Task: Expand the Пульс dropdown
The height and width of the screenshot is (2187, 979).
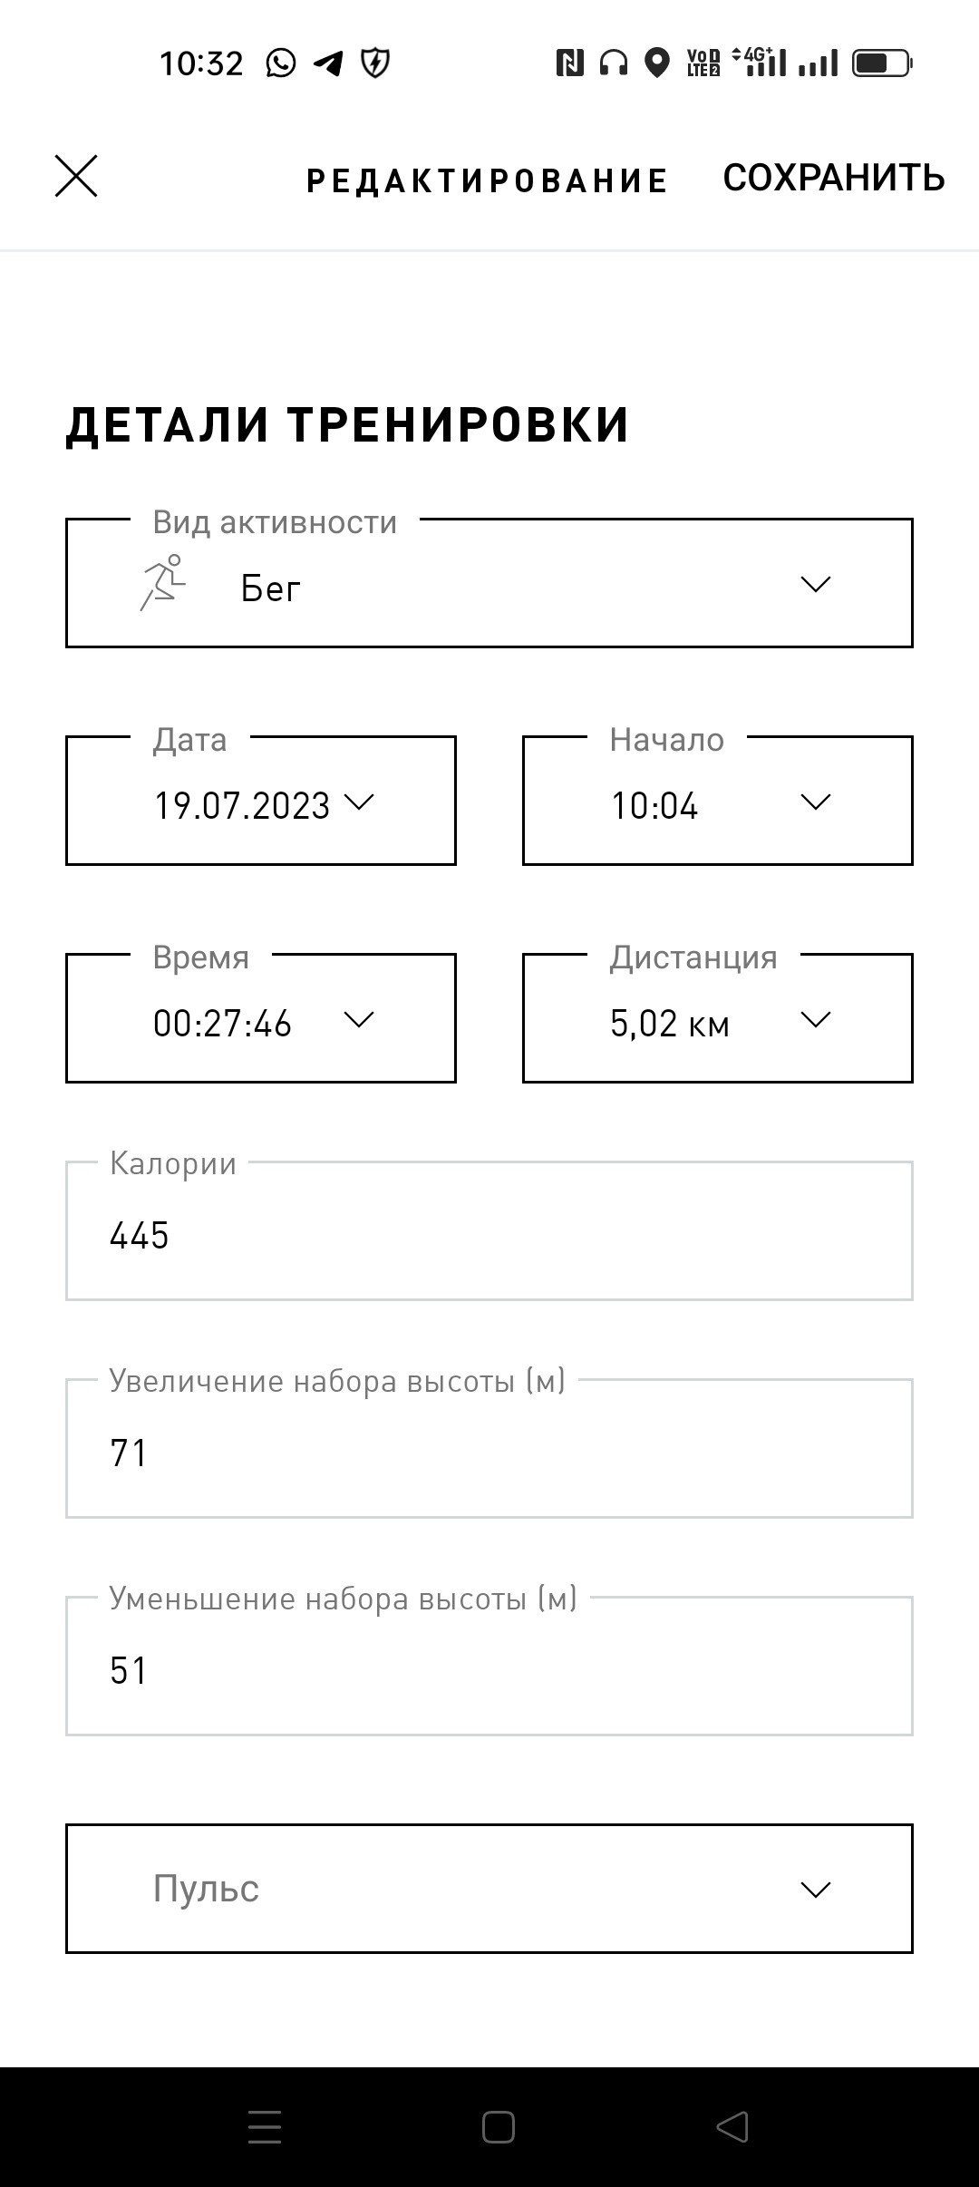Action: pyautogui.click(x=489, y=1889)
